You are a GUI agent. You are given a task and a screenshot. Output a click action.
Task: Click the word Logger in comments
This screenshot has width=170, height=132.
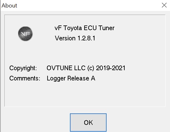coord(56,79)
